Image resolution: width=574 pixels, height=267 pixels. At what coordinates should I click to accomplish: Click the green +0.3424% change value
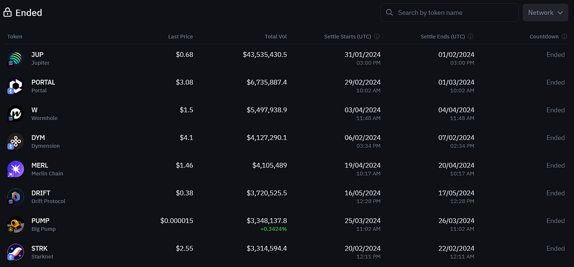coord(273,229)
